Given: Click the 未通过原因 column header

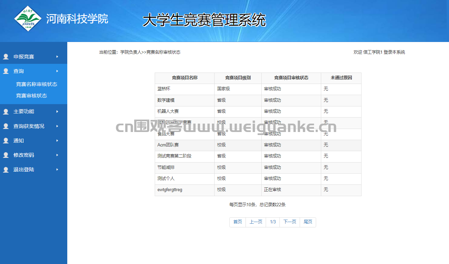Looking at the screenshot, I should coord(341,78).
